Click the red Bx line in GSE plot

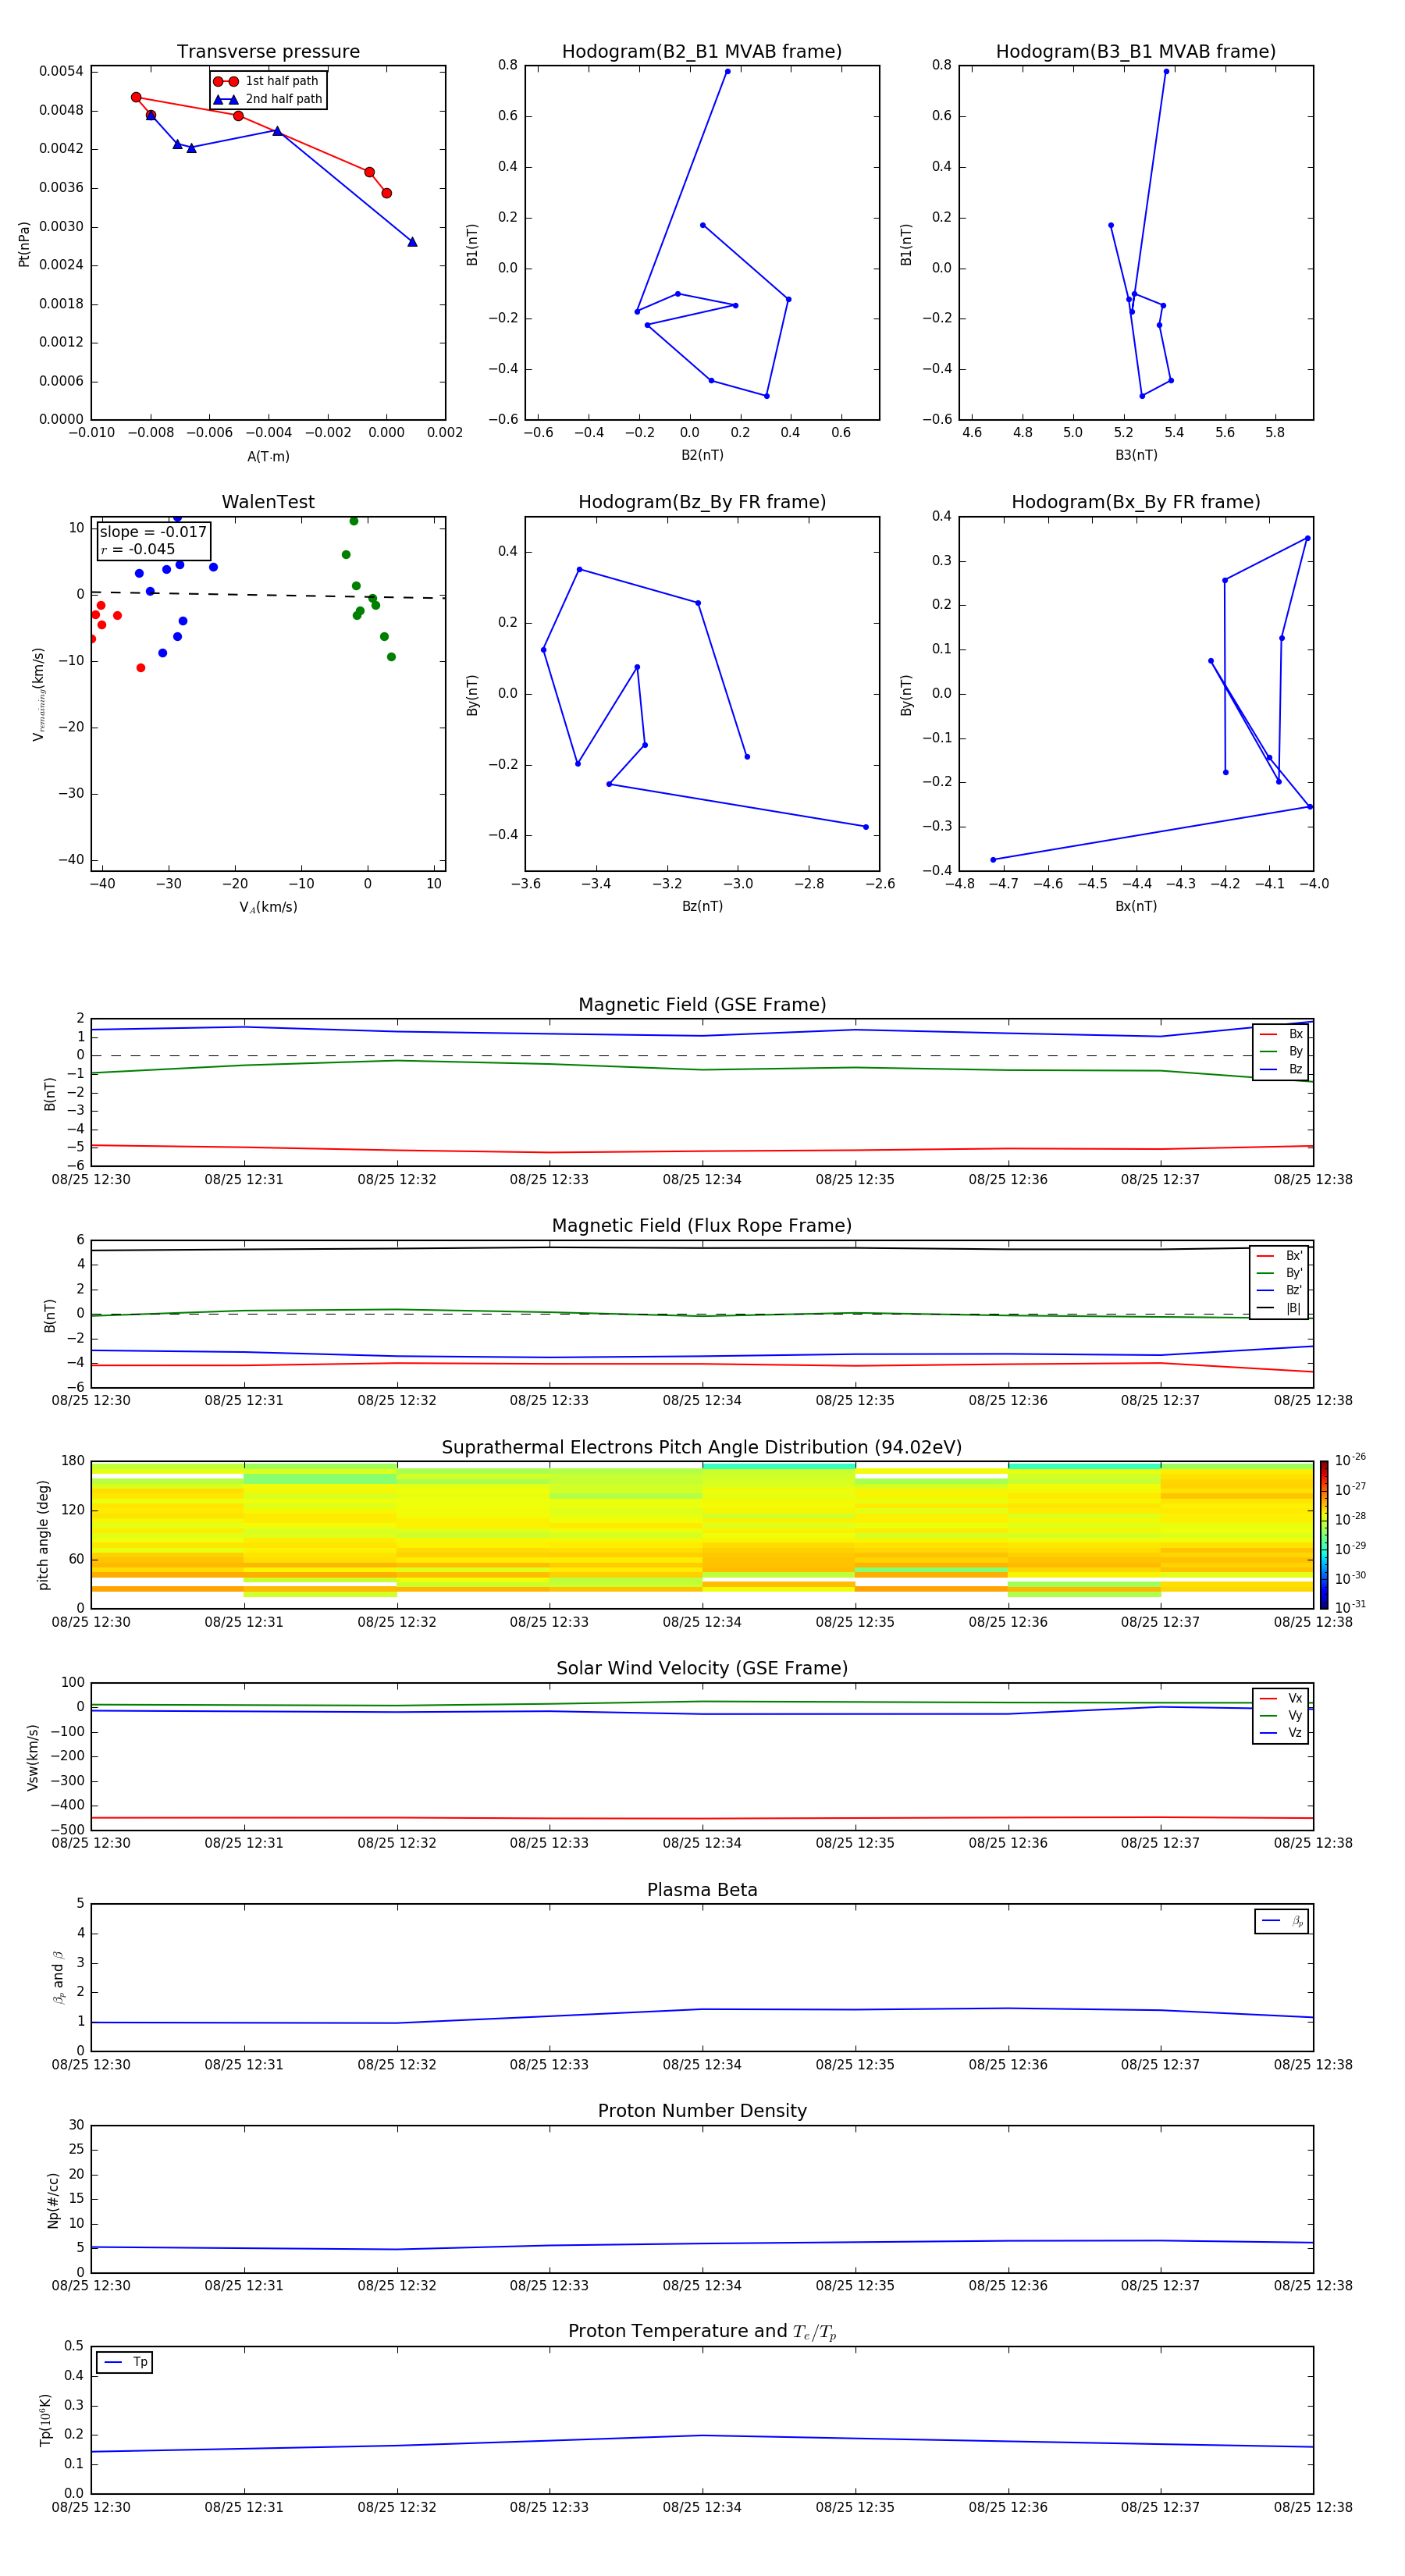pos(702,1150)
